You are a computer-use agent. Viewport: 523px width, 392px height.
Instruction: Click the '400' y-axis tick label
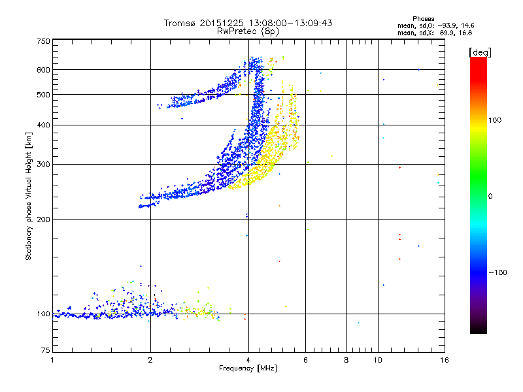[44, 125]
